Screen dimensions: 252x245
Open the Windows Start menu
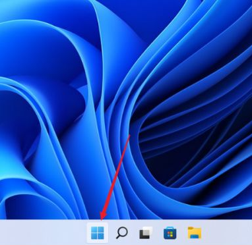coord(98,232)
